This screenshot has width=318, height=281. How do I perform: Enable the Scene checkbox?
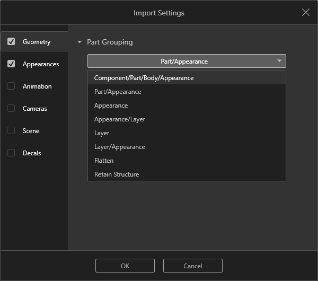tap(11, 131)
